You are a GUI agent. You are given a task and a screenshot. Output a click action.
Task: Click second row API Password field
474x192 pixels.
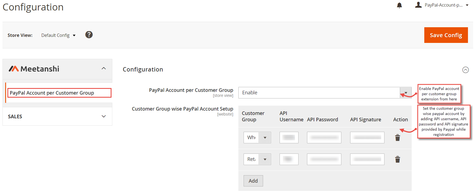coord(324,159)
